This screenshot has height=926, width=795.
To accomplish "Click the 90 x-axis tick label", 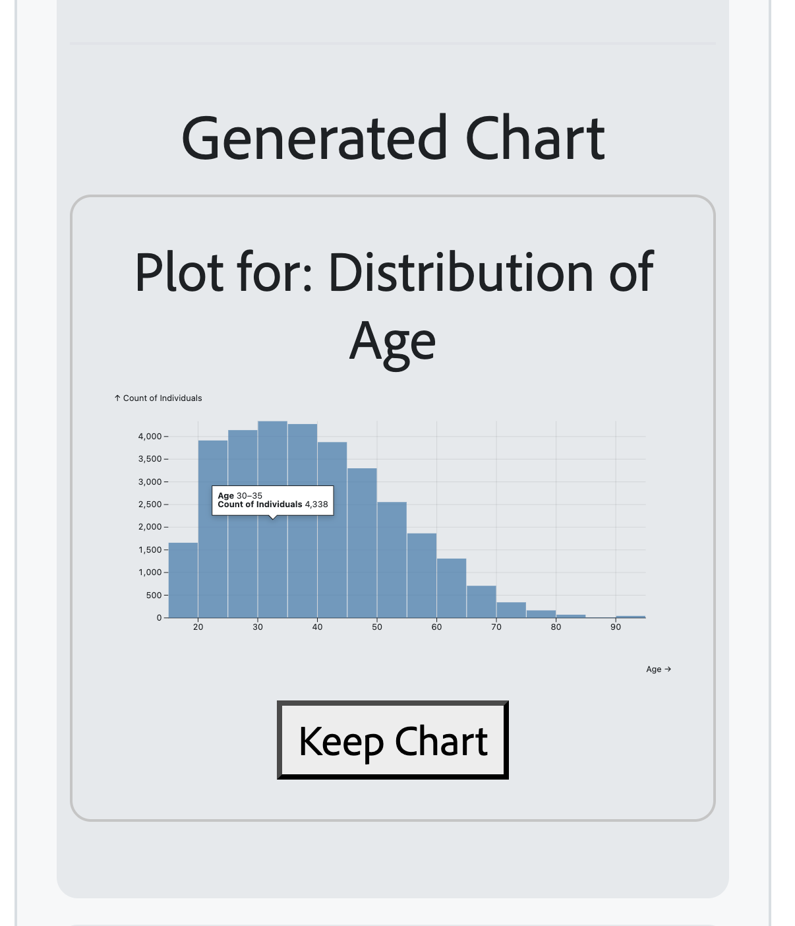I will click(616, 627).
